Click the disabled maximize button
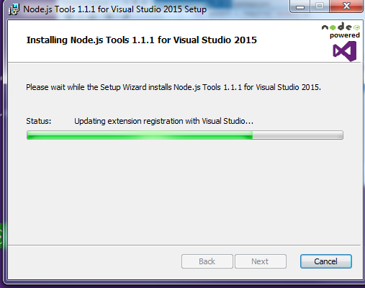The width and height of the screenshot is (365, 288). click(320, 6)
